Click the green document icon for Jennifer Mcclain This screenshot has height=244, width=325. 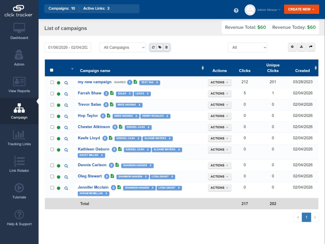tap(119, 187)
